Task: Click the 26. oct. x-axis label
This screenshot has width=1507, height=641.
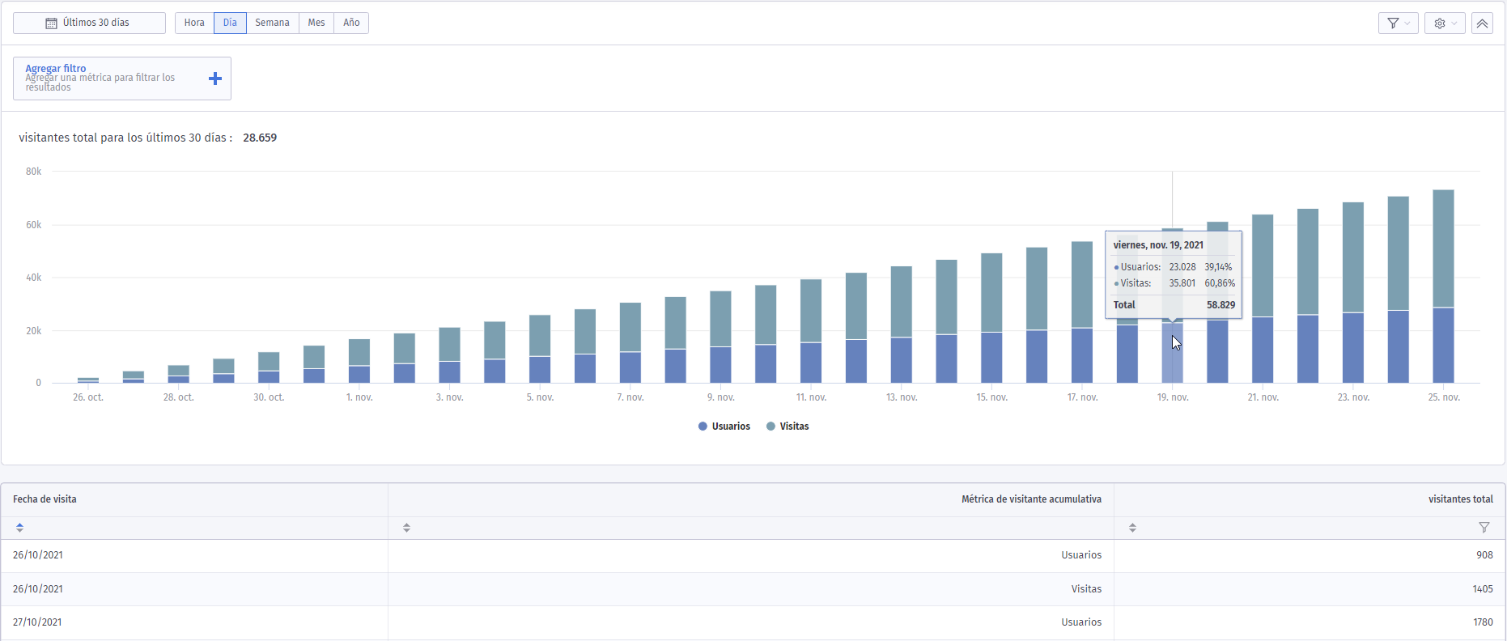Action: (88, 397)
